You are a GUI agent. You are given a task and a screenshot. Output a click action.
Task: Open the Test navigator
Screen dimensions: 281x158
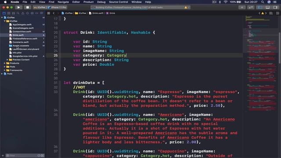click(x=27, y=13)
